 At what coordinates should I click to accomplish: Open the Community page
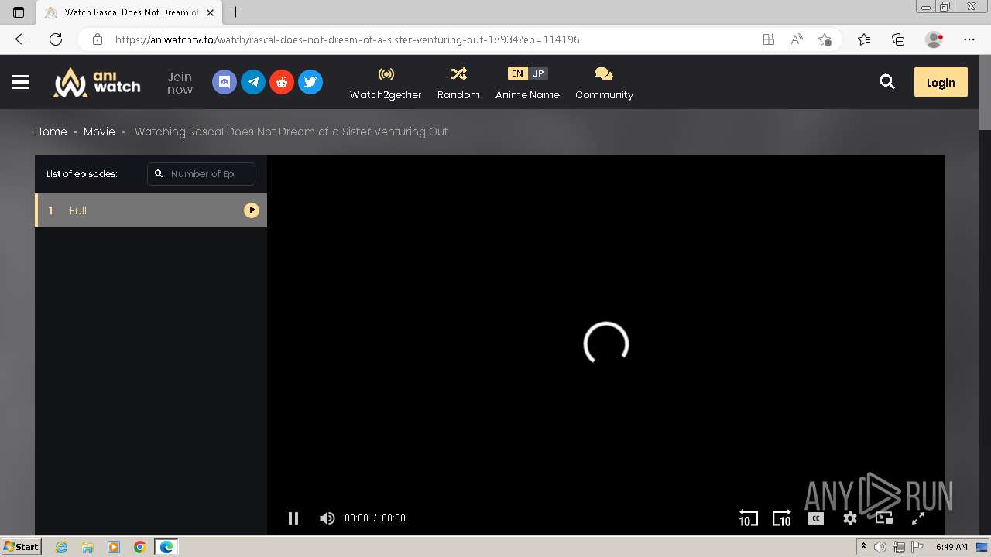click(604, 83)
